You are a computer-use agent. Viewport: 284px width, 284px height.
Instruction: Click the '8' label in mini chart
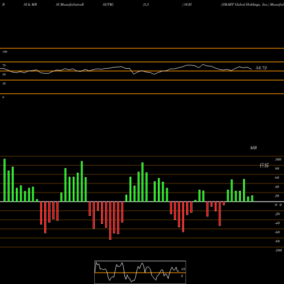coord(182,276)
